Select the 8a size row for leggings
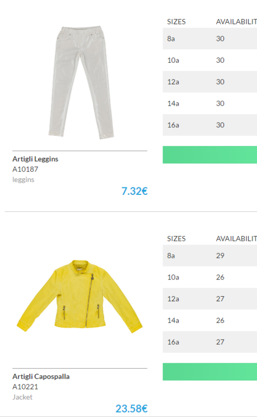 point(210,38)
